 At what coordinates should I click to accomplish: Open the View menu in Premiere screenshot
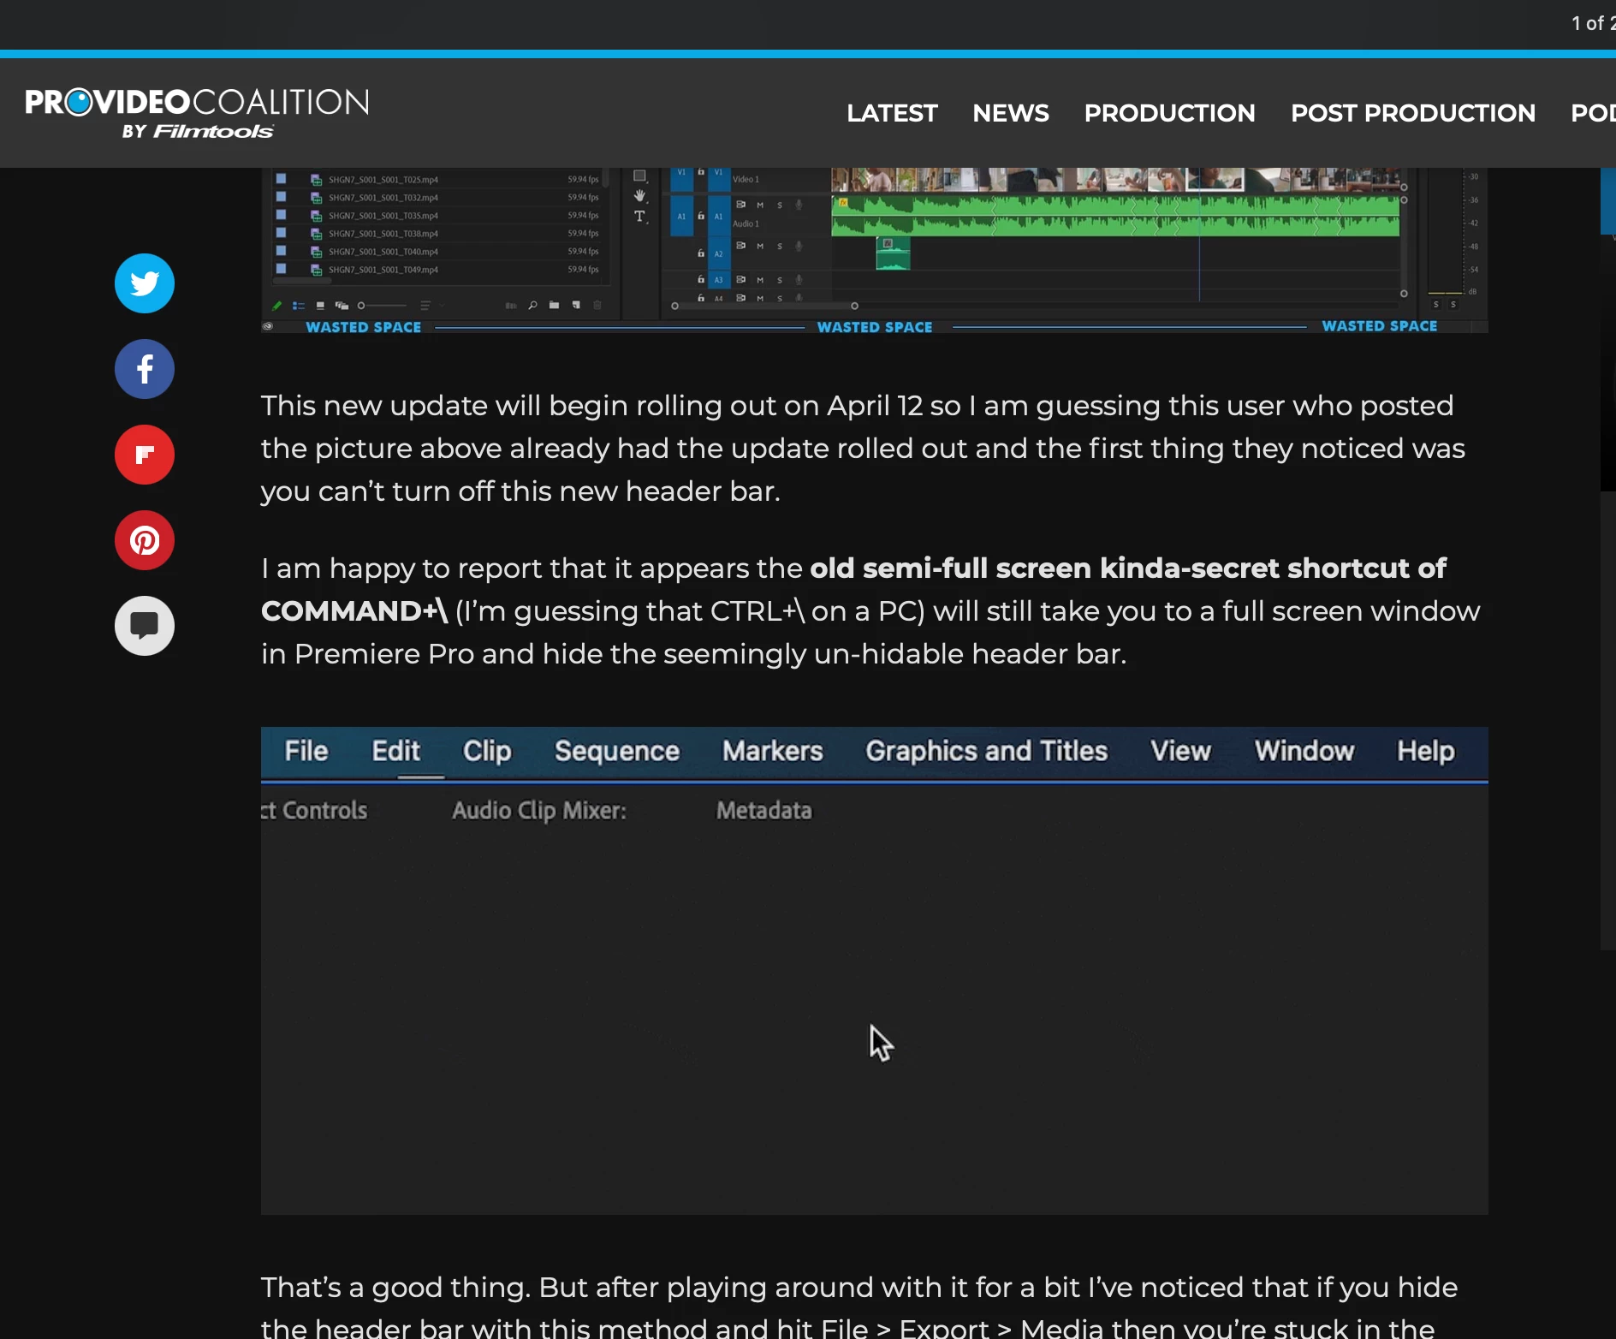point(1181,751)
